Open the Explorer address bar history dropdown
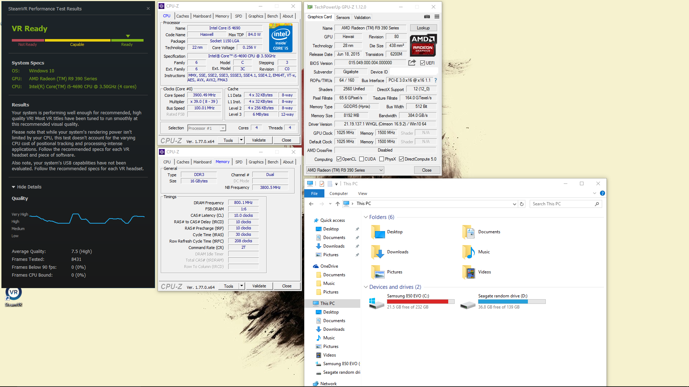This screenshot has height=387, width=689. point(514,204)
